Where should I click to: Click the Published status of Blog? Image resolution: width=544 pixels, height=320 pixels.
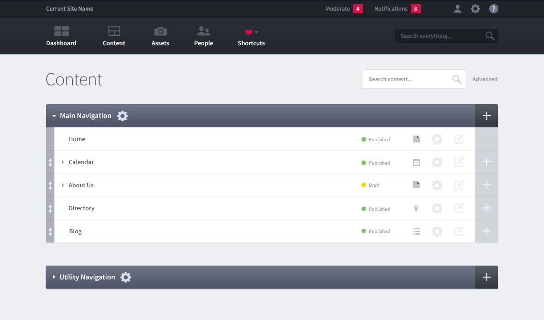coord(375,231)
